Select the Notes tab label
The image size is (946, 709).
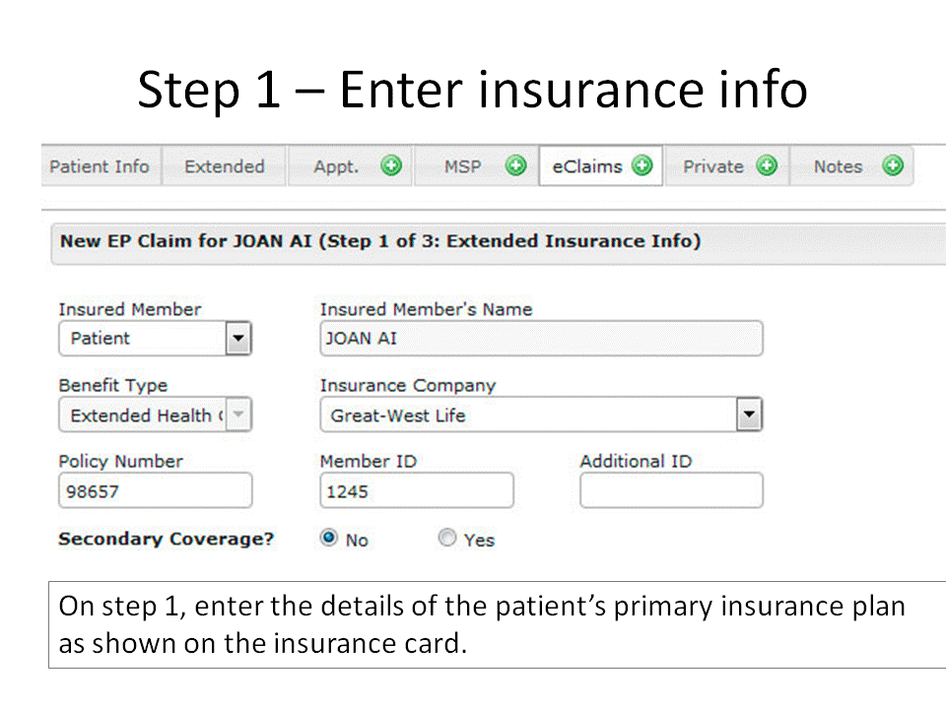[x=838, y=166]
